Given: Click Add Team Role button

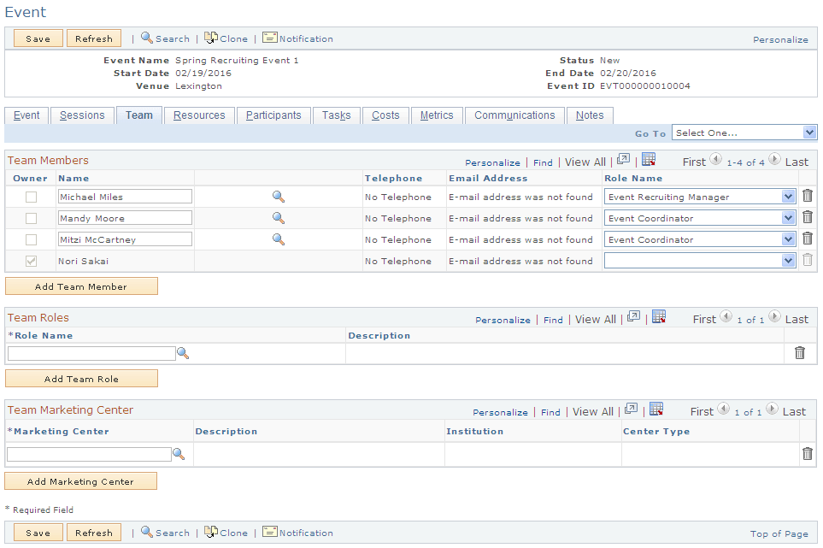Looking at the screenshot, I should coord(81,379).
